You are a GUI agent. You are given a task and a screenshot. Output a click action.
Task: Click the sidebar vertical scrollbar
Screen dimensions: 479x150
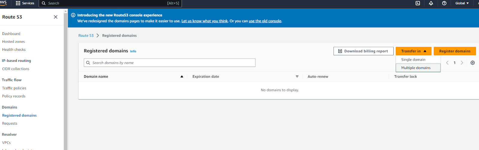(66, 81)
